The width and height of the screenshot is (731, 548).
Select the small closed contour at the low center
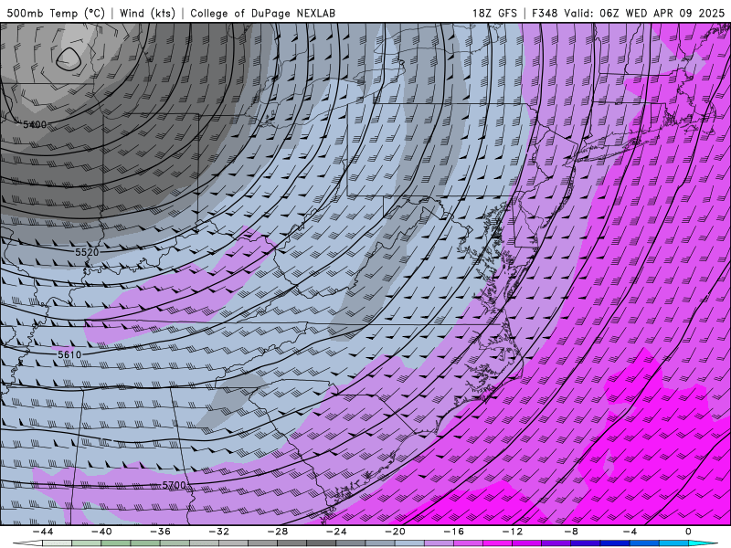click(x=69, y=59)
